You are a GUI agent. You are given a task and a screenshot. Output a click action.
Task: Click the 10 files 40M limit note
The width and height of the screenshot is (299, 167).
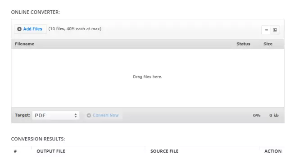coord(75,29)
